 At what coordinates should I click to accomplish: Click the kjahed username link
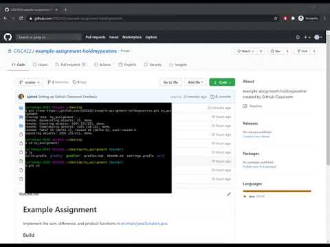[x=32, y=97]
